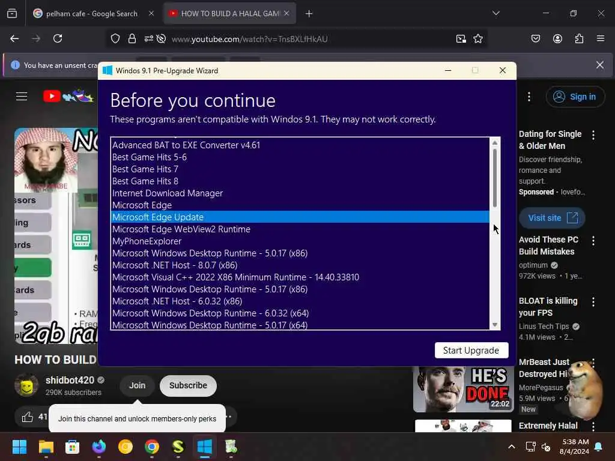The width and height of the screenshot is (615, 461).
Task: Open File Explorer from taskbar
Action: [46, 447]
